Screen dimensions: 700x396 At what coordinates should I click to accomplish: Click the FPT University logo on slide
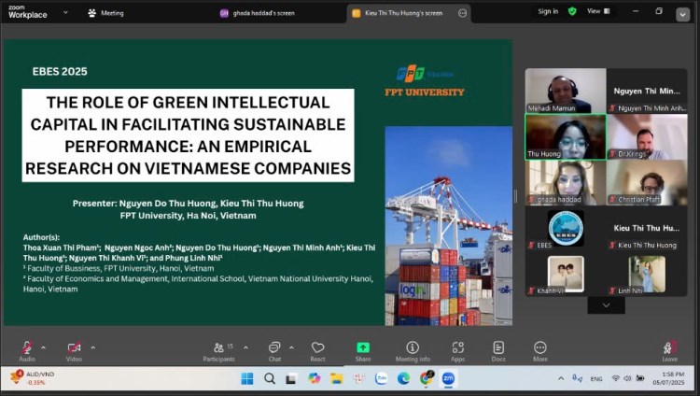click(x=425, y=81)
